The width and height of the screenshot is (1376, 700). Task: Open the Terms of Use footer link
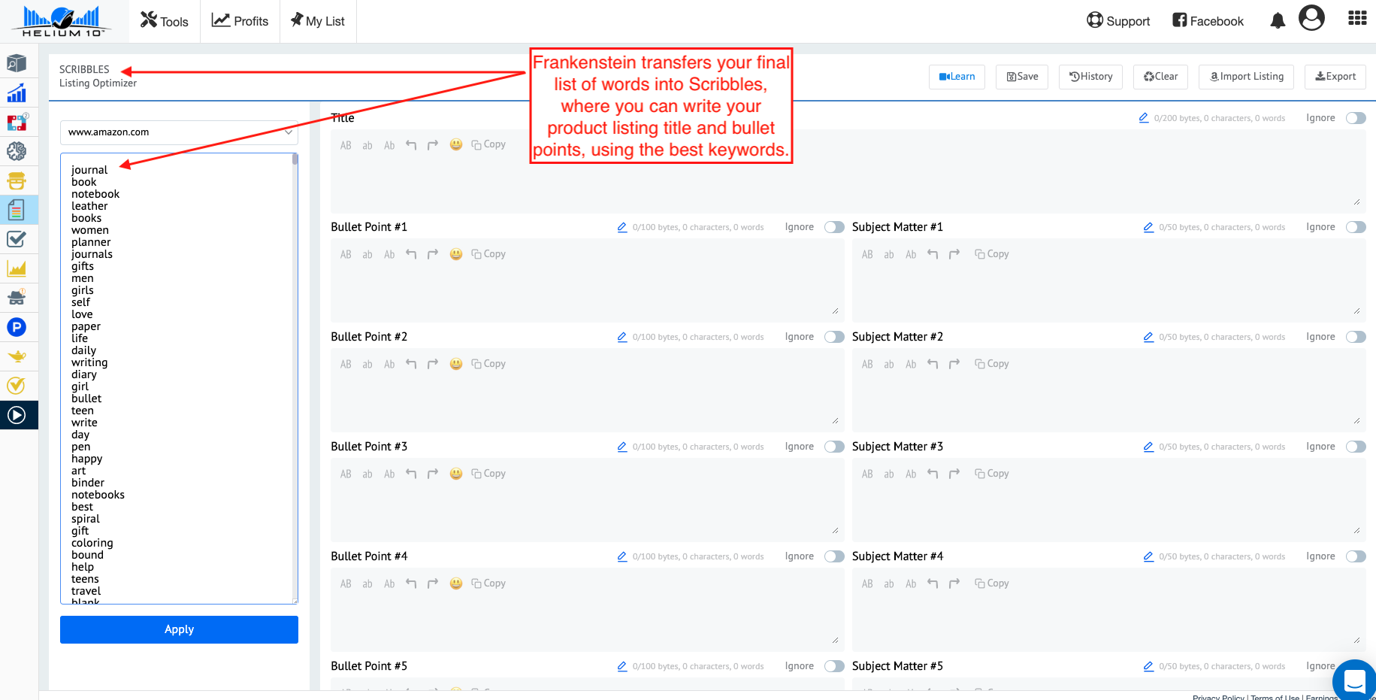coord(1275,697)
